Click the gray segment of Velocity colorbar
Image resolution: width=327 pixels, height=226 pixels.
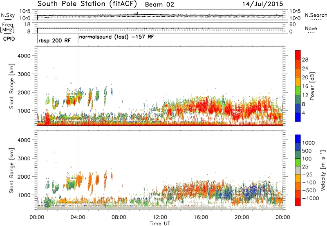pyautogui.click(x=298, y=171)
